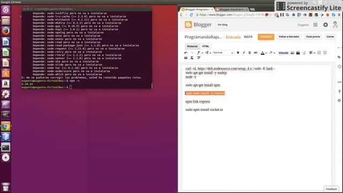
Task: Open Amazon from the Ubuntu launcher
Action: pyautogui.click(x=6, y=84)
